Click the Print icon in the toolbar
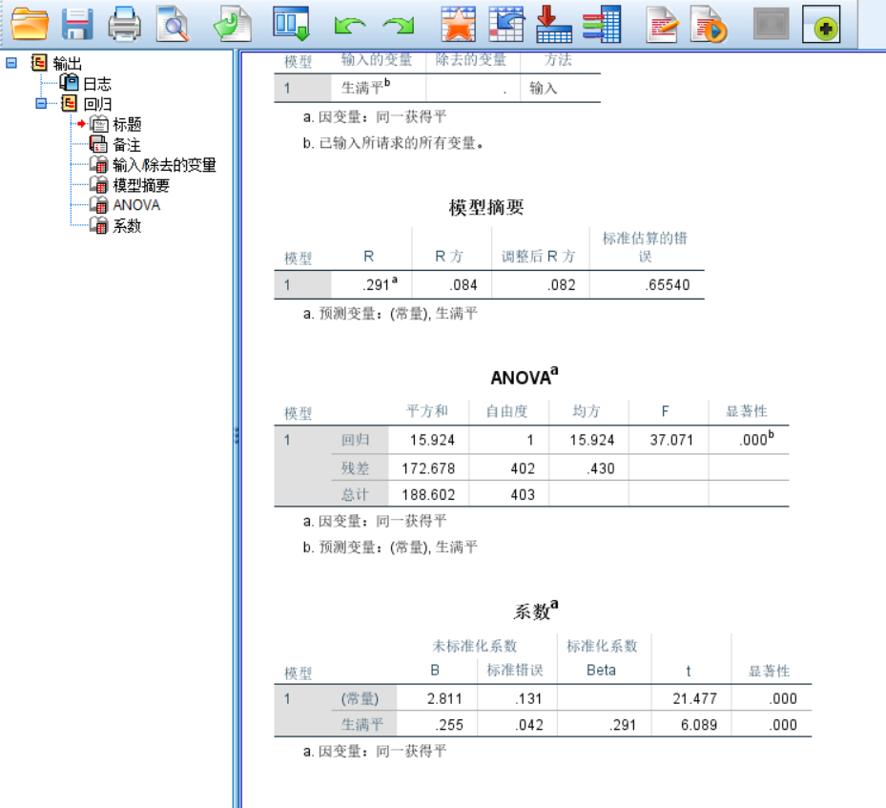Image resolution: width=886 pixels, height=808 pixels. tap(124, 24)
